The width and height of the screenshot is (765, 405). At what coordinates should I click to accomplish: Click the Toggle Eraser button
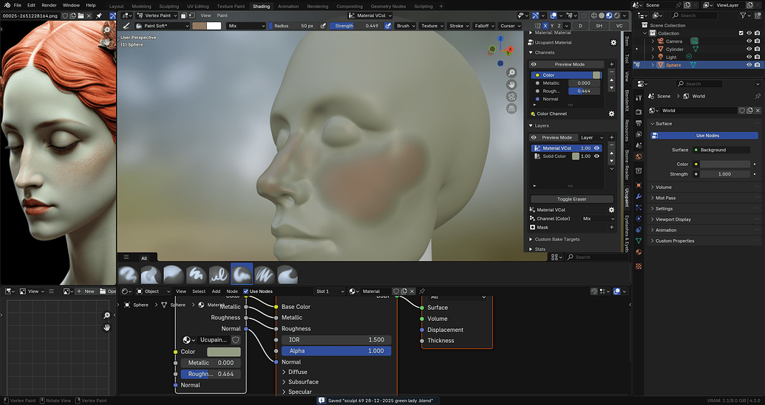coord(572,199)
